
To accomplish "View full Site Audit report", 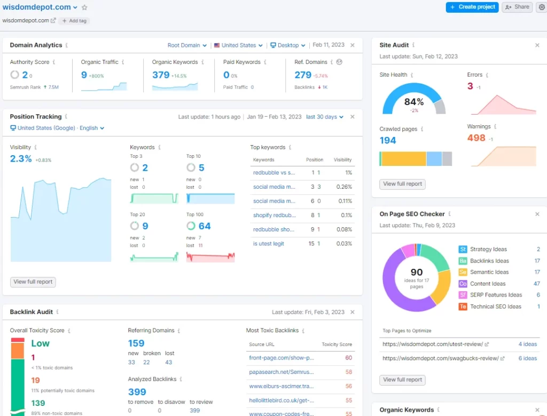I will pyautogui.click(x=403, y=184).
